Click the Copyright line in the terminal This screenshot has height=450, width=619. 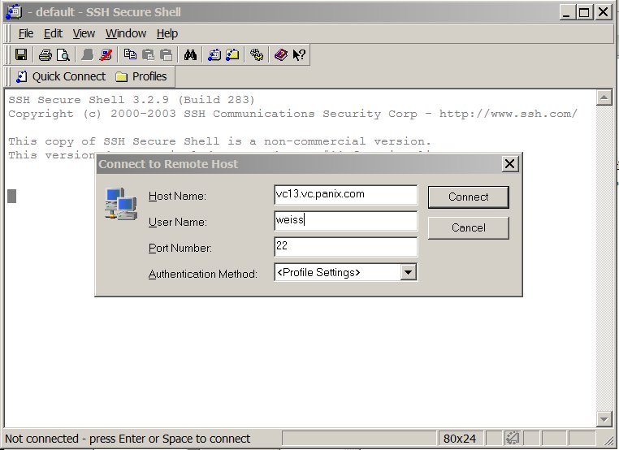point(292,114)
